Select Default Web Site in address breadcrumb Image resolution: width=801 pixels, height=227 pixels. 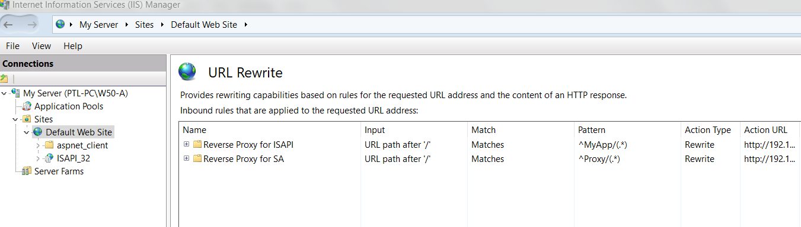204,25
